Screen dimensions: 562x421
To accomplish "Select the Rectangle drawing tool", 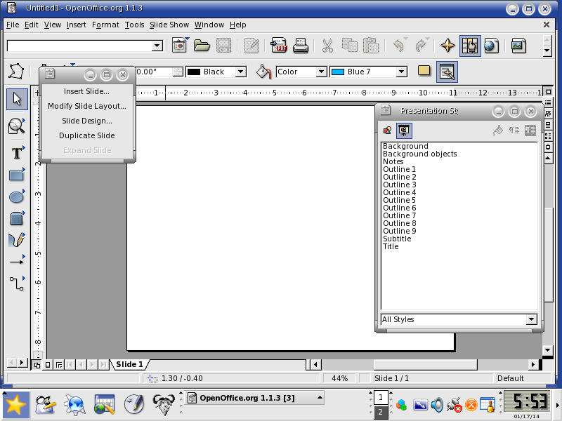I will coord(16,175).
